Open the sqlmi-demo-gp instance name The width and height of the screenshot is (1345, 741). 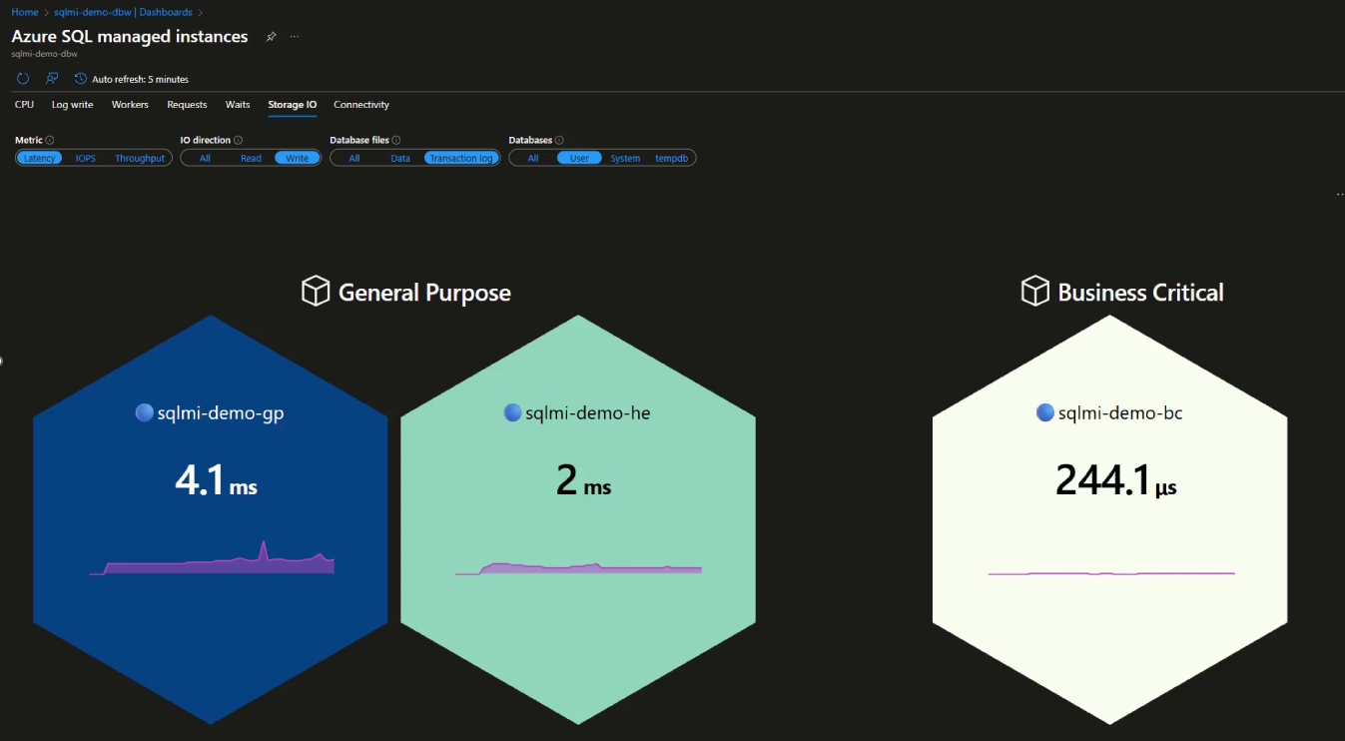click(221, 413)
